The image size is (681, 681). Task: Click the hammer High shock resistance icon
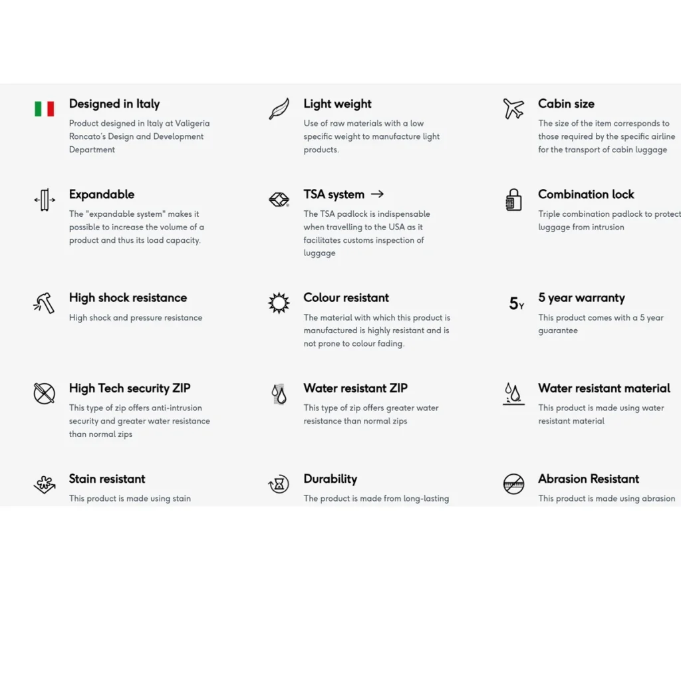point(45,303)
